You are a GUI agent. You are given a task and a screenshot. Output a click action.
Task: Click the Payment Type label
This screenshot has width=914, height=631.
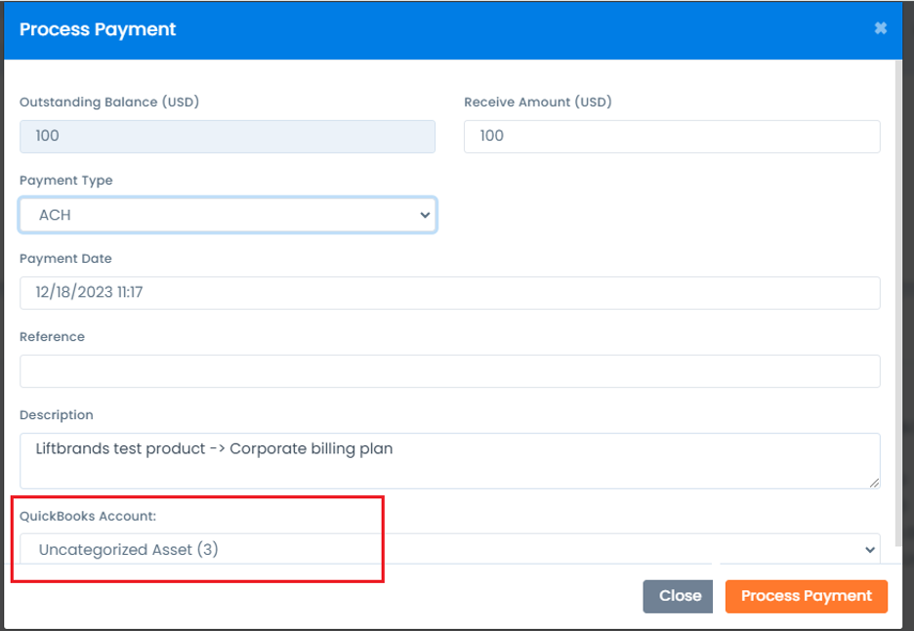(x=65, y=180)
